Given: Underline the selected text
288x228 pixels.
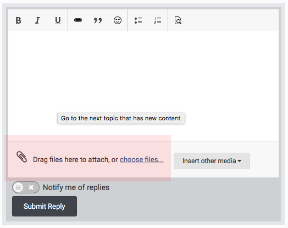Looking at the screenshot, I should 58,20.
